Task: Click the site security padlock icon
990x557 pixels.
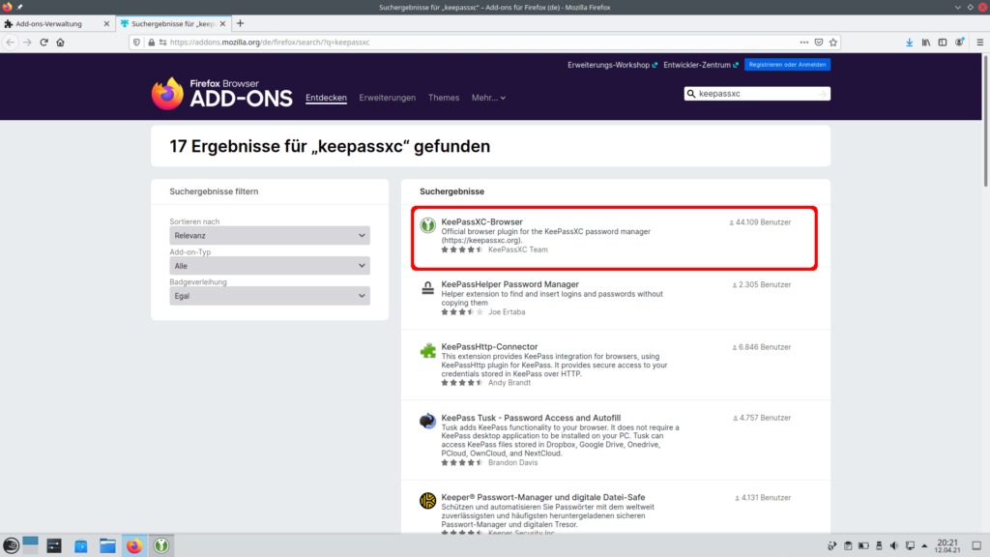Action: click(x=152, y=43)
